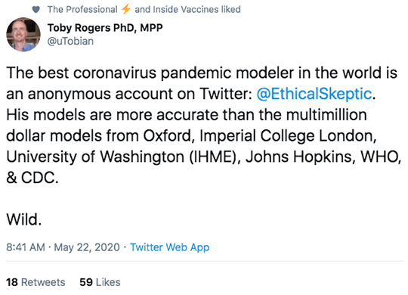Image resolution: width=408 pixels, height=295 pixels.
Task: Click the (IHME) text in the tweet
Action: (215, 157)
